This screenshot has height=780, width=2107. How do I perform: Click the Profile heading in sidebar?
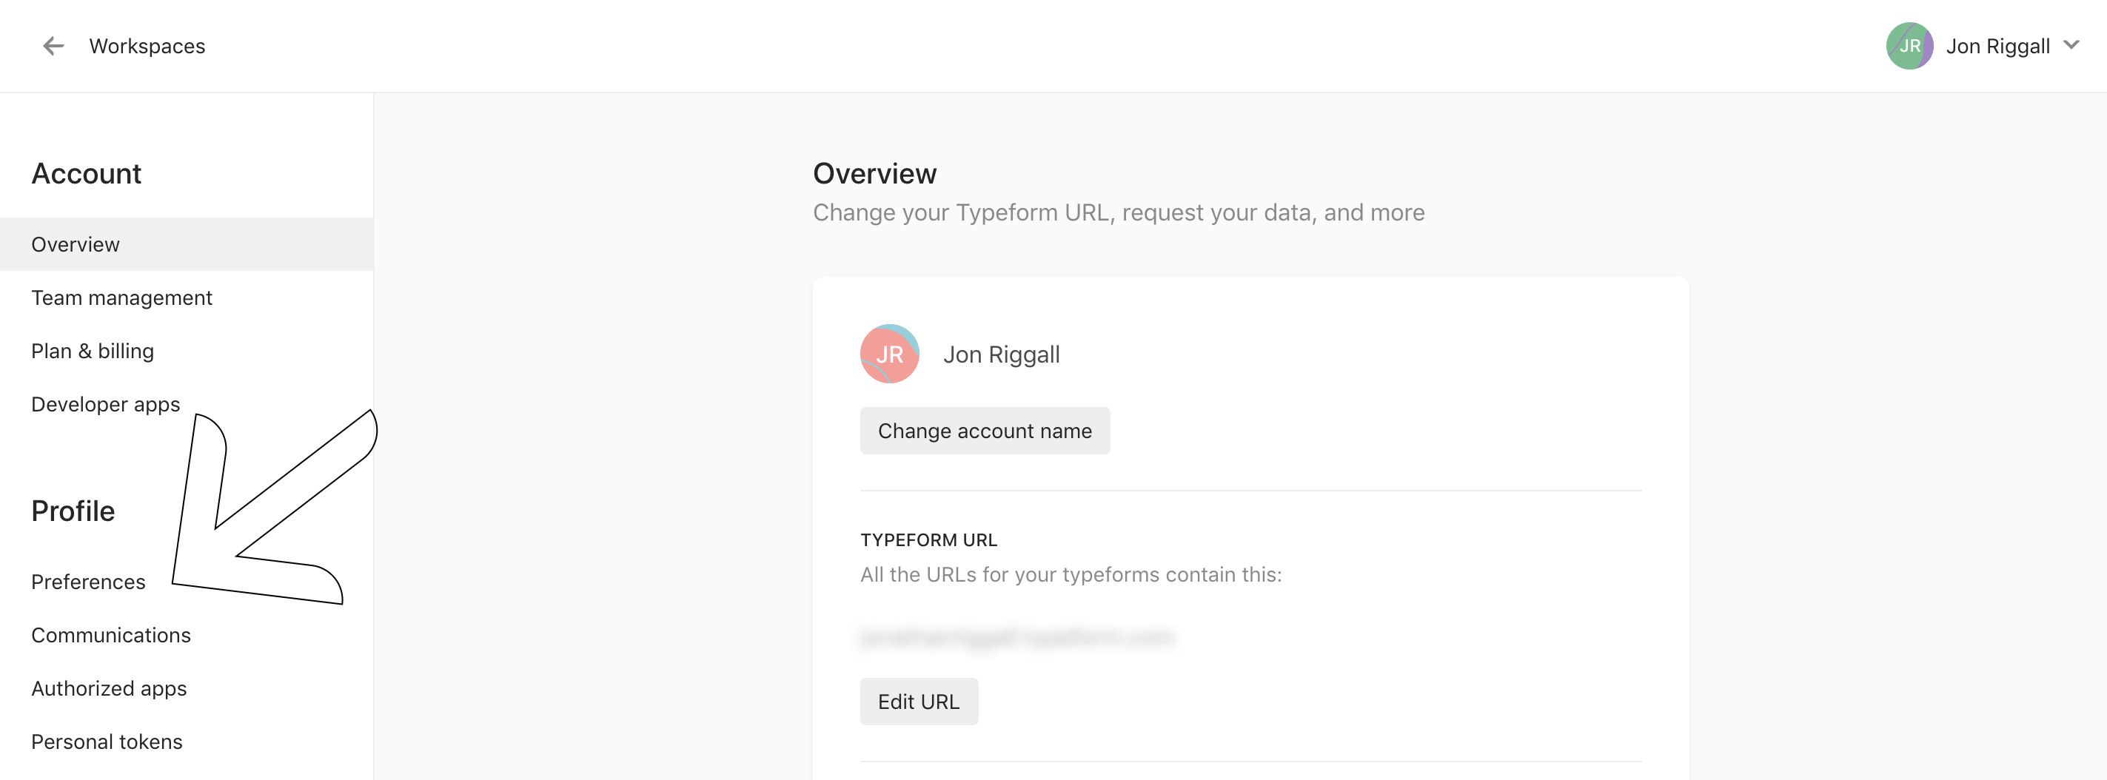[73, 511]
